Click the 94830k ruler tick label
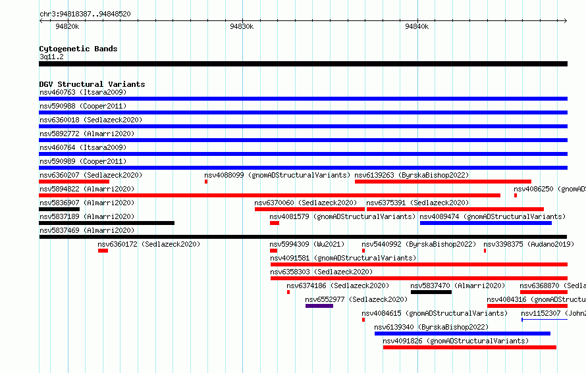Screen dimensions: 586x373 (x=242, y=26)
